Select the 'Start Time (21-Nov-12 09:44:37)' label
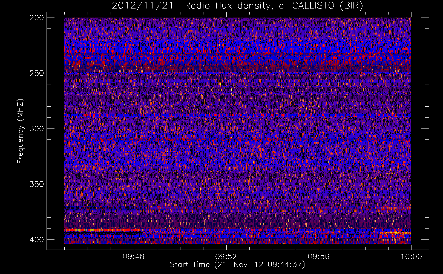Image resolution: width=443 pixels, height=274 pixels. tap(237, 265)
